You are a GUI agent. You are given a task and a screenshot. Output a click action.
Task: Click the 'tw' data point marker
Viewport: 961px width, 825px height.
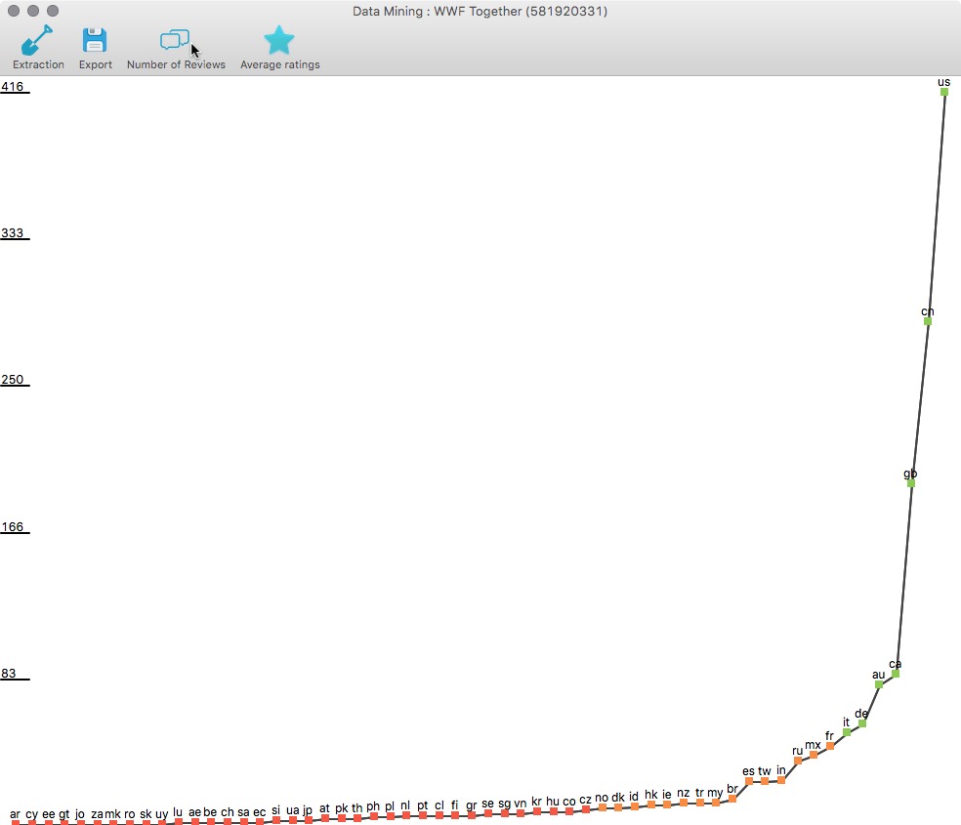765,781
